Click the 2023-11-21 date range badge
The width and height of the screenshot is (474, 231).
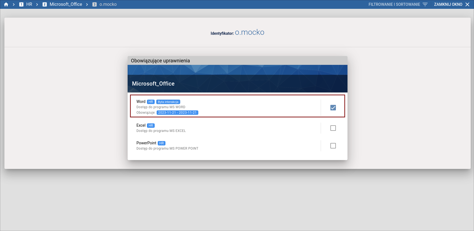[177, 113]
